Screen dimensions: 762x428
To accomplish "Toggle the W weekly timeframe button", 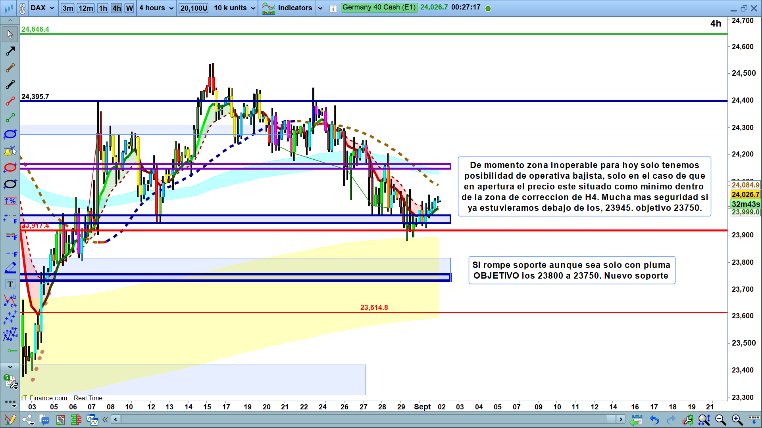I will [x=129, y=8].
